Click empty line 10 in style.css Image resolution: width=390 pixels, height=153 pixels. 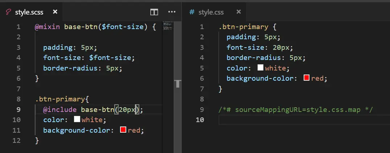pos(304,120)
